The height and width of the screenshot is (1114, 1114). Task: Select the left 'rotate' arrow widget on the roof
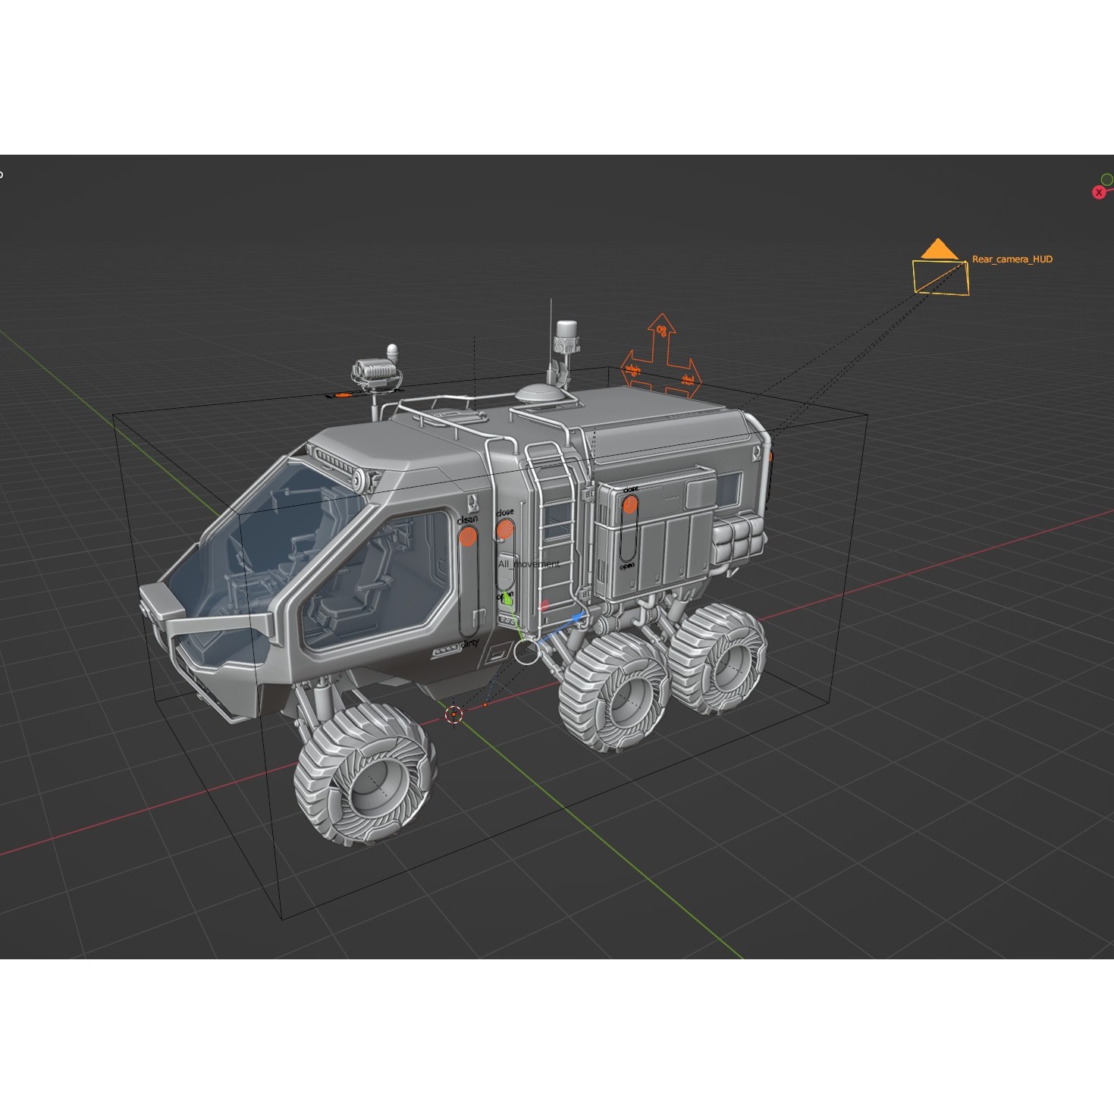tap(633, 369)
